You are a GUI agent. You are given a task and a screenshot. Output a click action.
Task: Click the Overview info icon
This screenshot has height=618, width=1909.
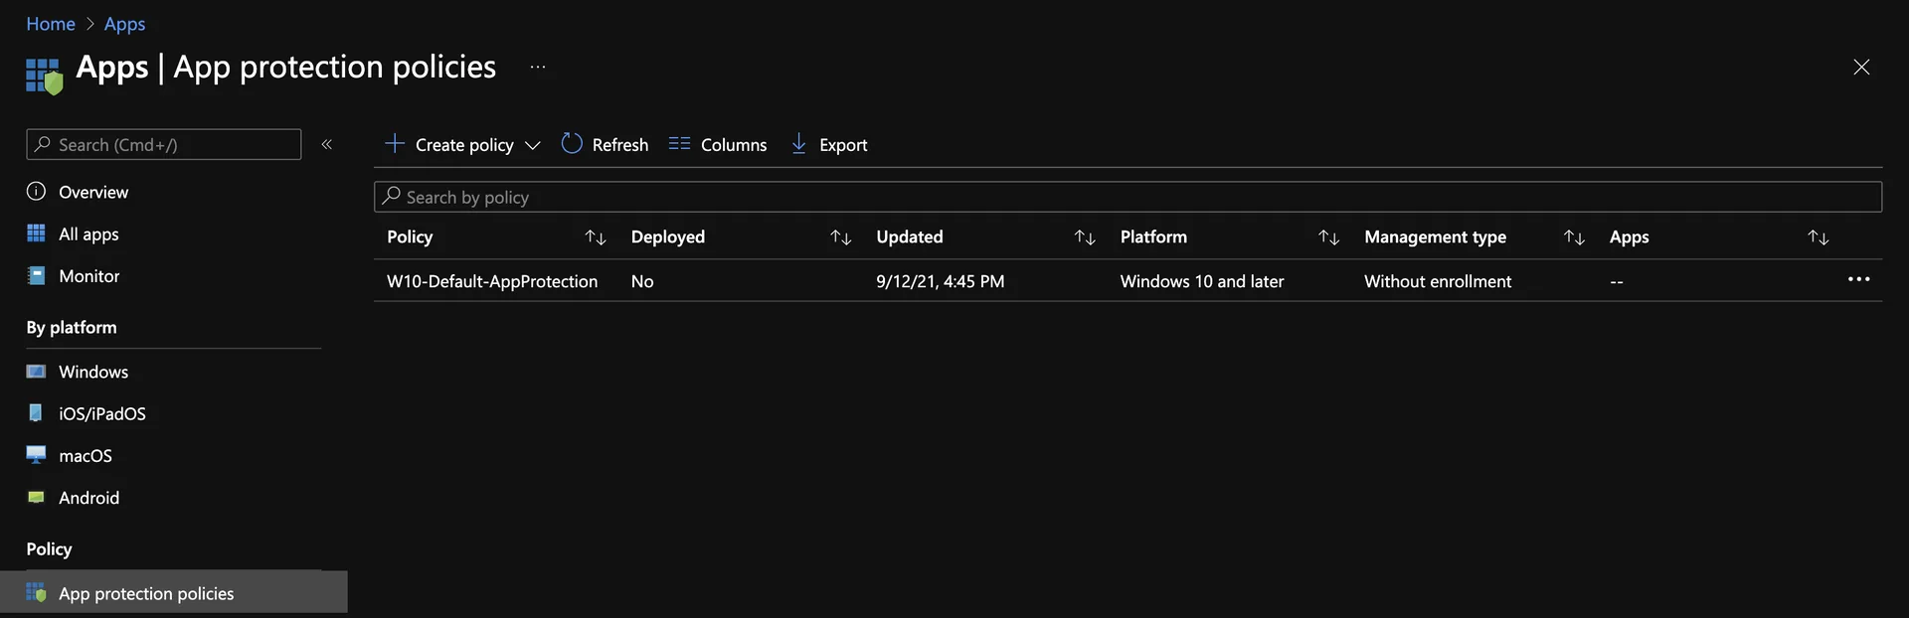coord(36,191)
